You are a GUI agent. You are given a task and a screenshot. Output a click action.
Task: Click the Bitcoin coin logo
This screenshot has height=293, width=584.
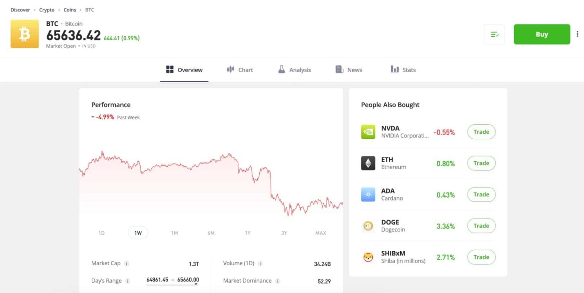click(x=24, y=34)
